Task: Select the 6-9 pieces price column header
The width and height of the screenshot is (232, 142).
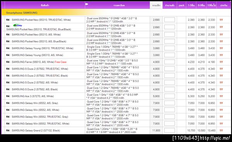Action: tap(201, 5)
